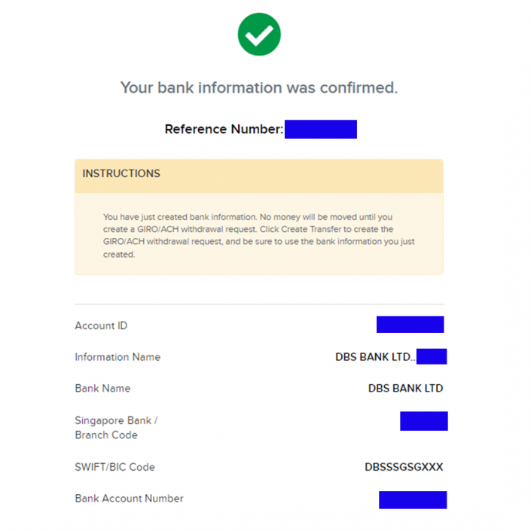
Task: Click the 'Your bank information was confirmed' heading
Action: pos(259,87)
